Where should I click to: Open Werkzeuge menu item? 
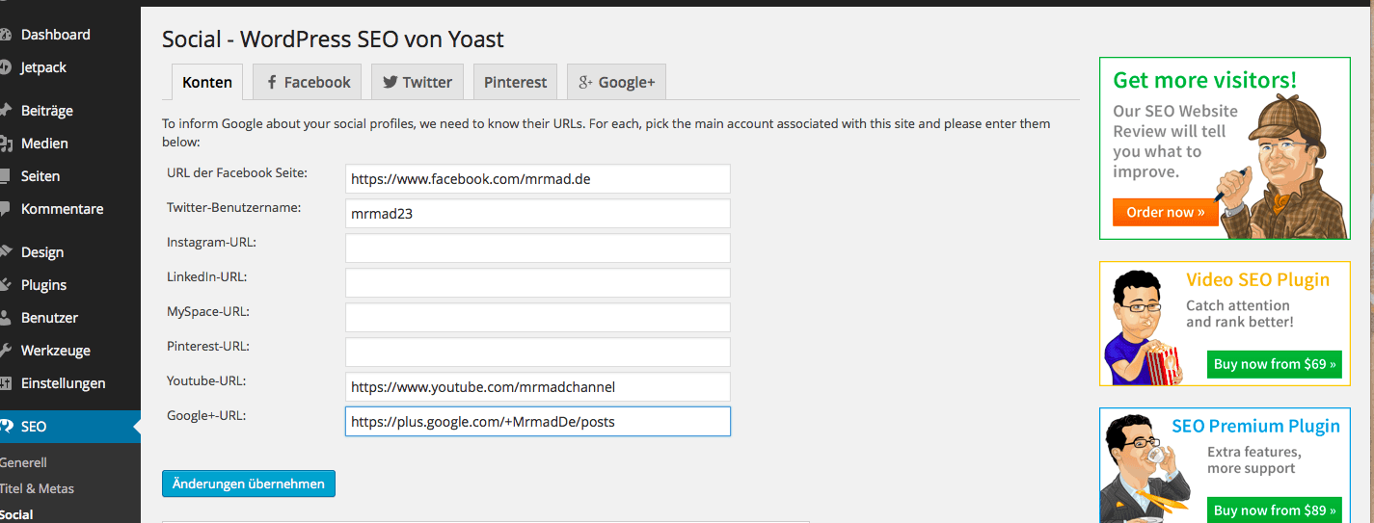(x=56, y=351)
